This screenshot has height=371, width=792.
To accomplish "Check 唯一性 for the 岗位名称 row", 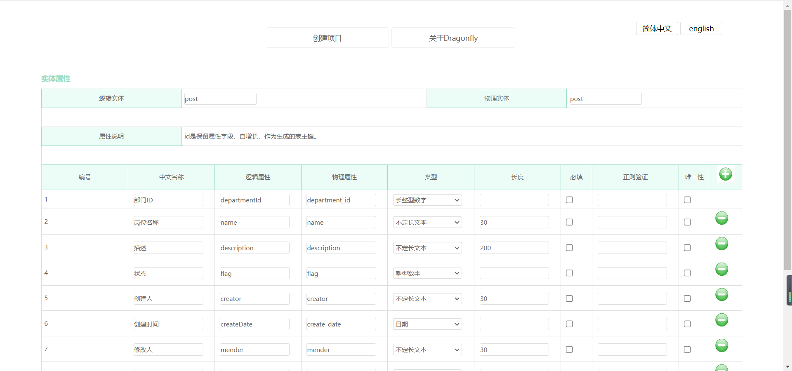I will [687, 222].
